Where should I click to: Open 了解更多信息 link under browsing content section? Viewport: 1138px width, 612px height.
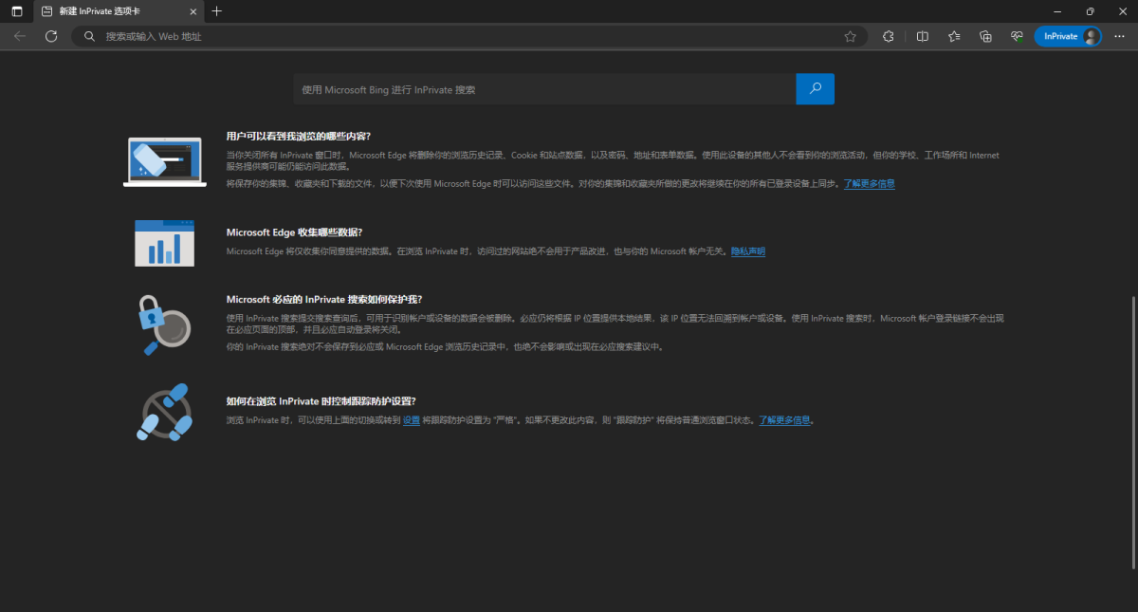(869, 183)
